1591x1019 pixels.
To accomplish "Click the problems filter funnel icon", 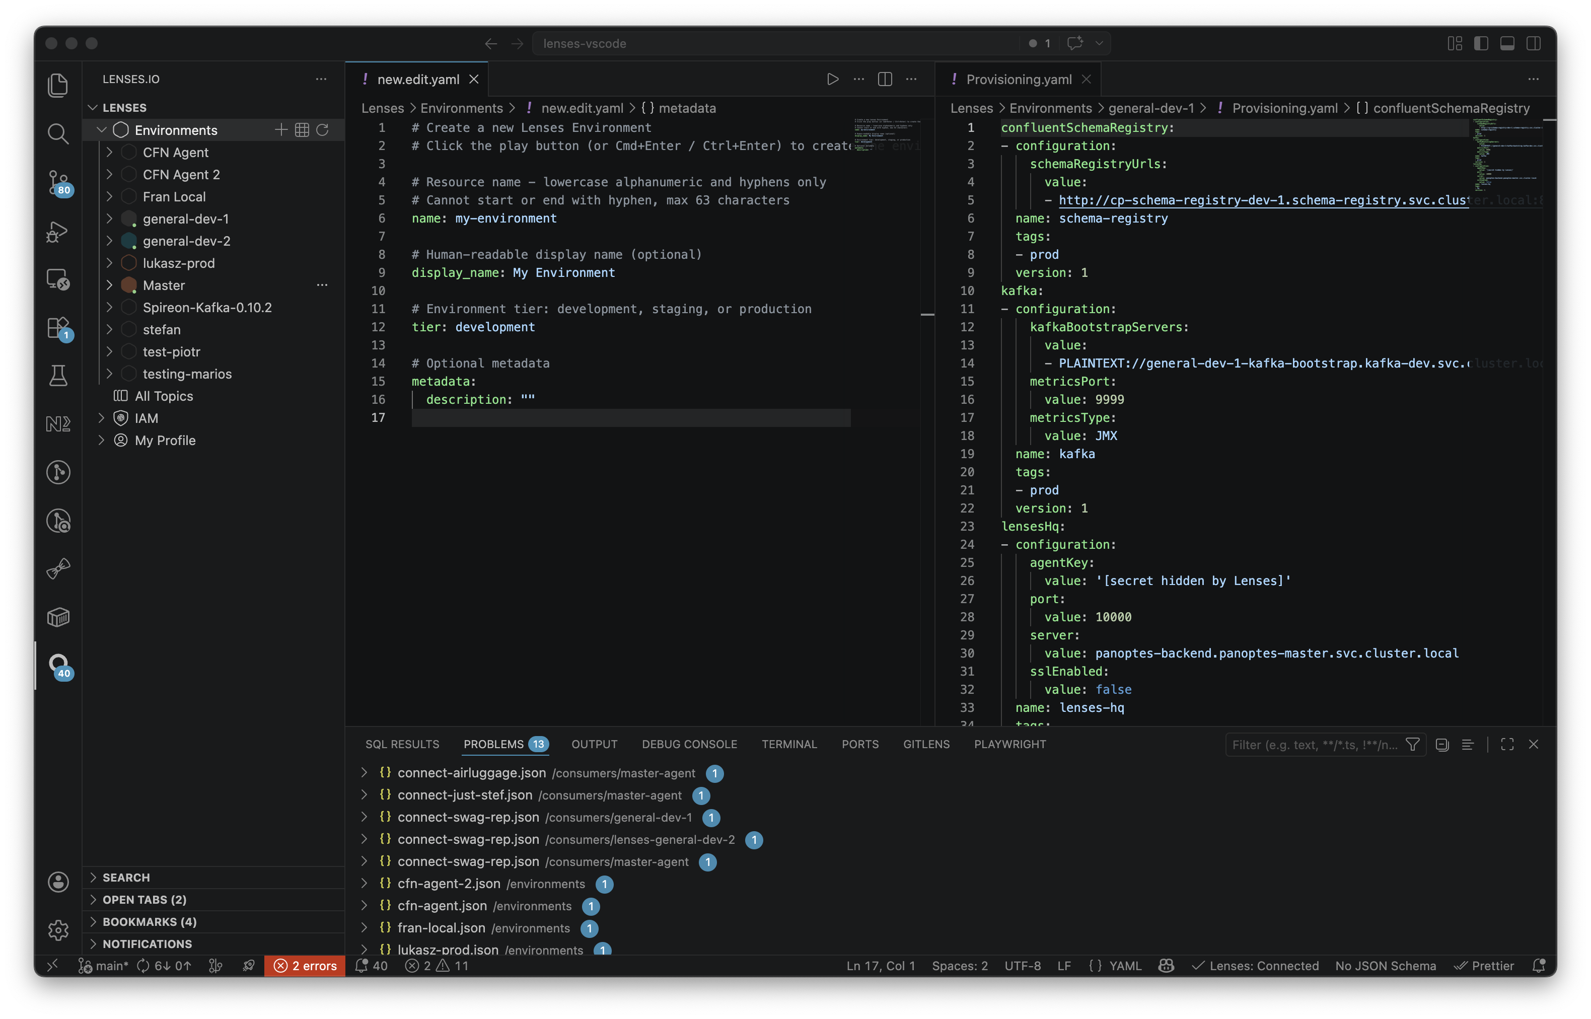I will [1412, 745].
